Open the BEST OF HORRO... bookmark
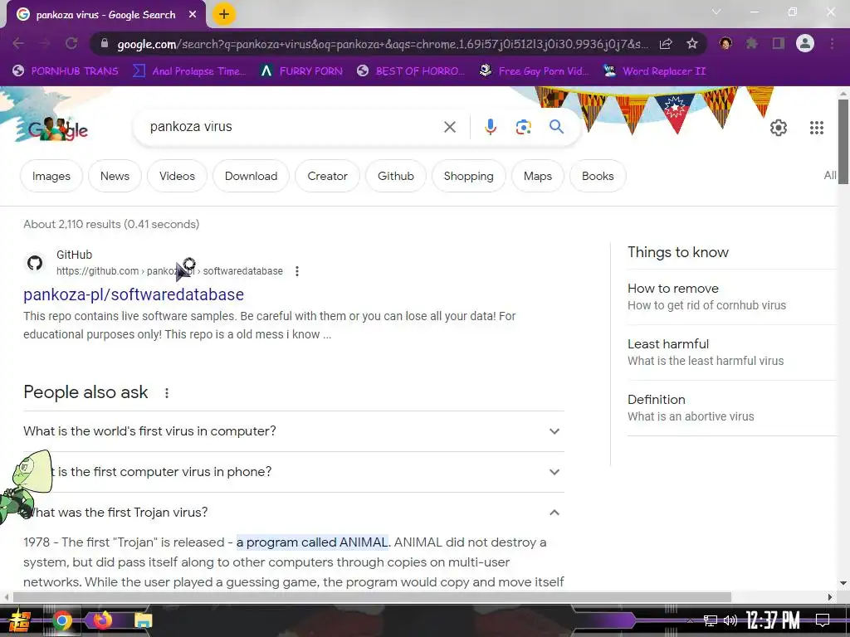The height and width of the screenshot is (637, 850). [411, 71]
